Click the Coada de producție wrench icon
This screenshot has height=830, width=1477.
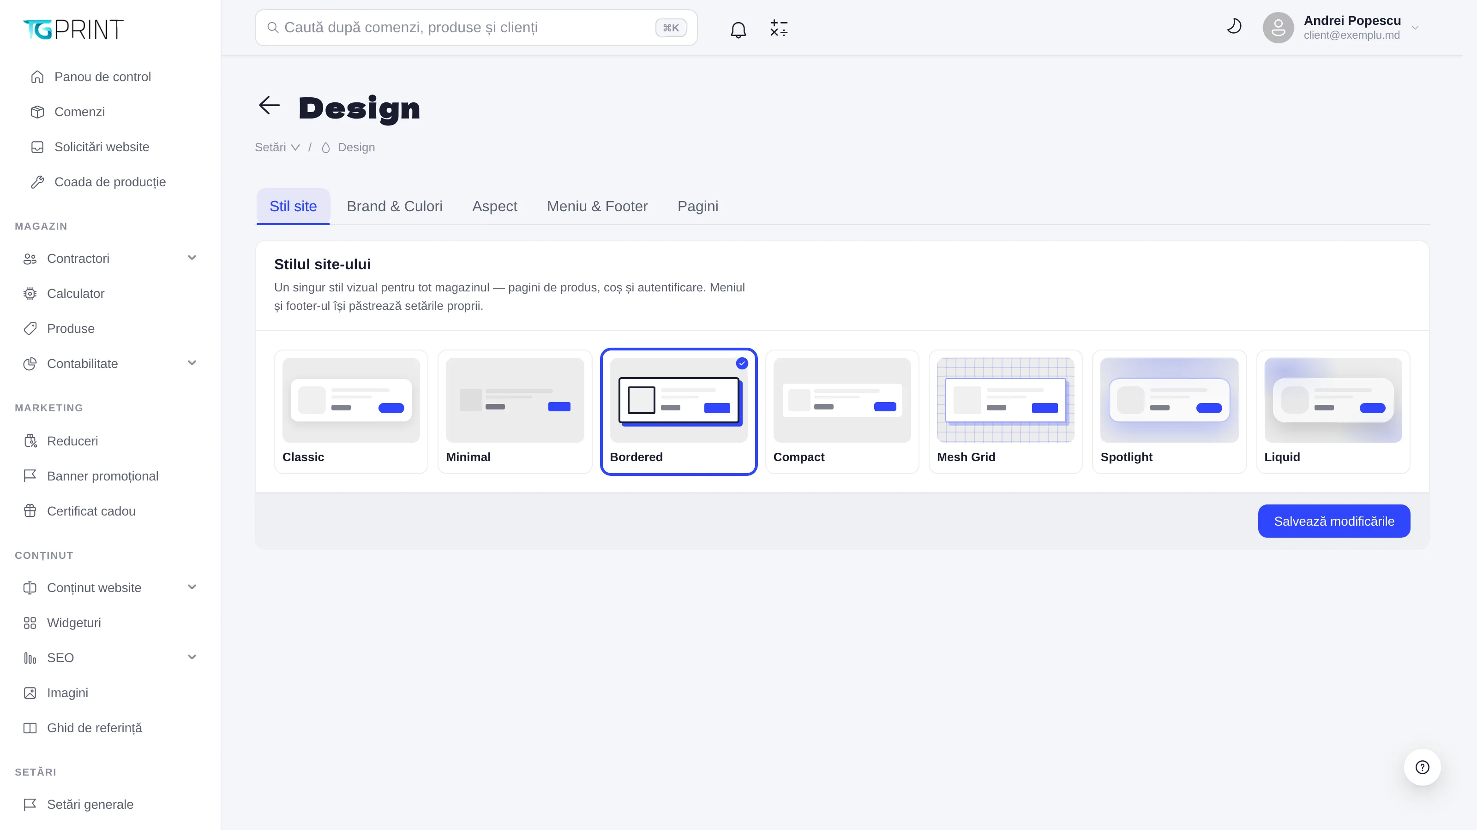[37, 182]
